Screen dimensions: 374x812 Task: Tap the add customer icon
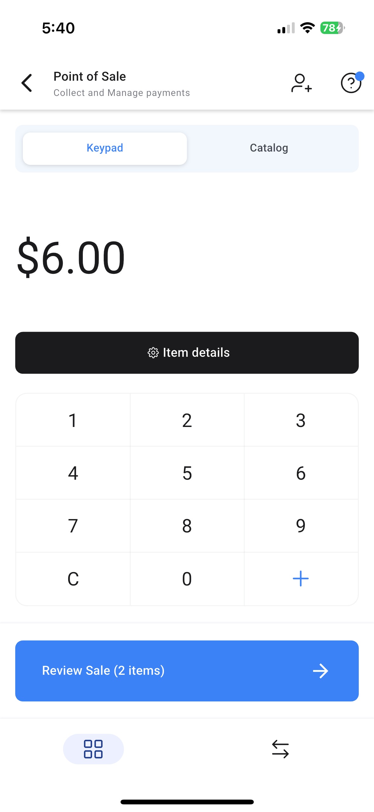click(x=301, y=83)
